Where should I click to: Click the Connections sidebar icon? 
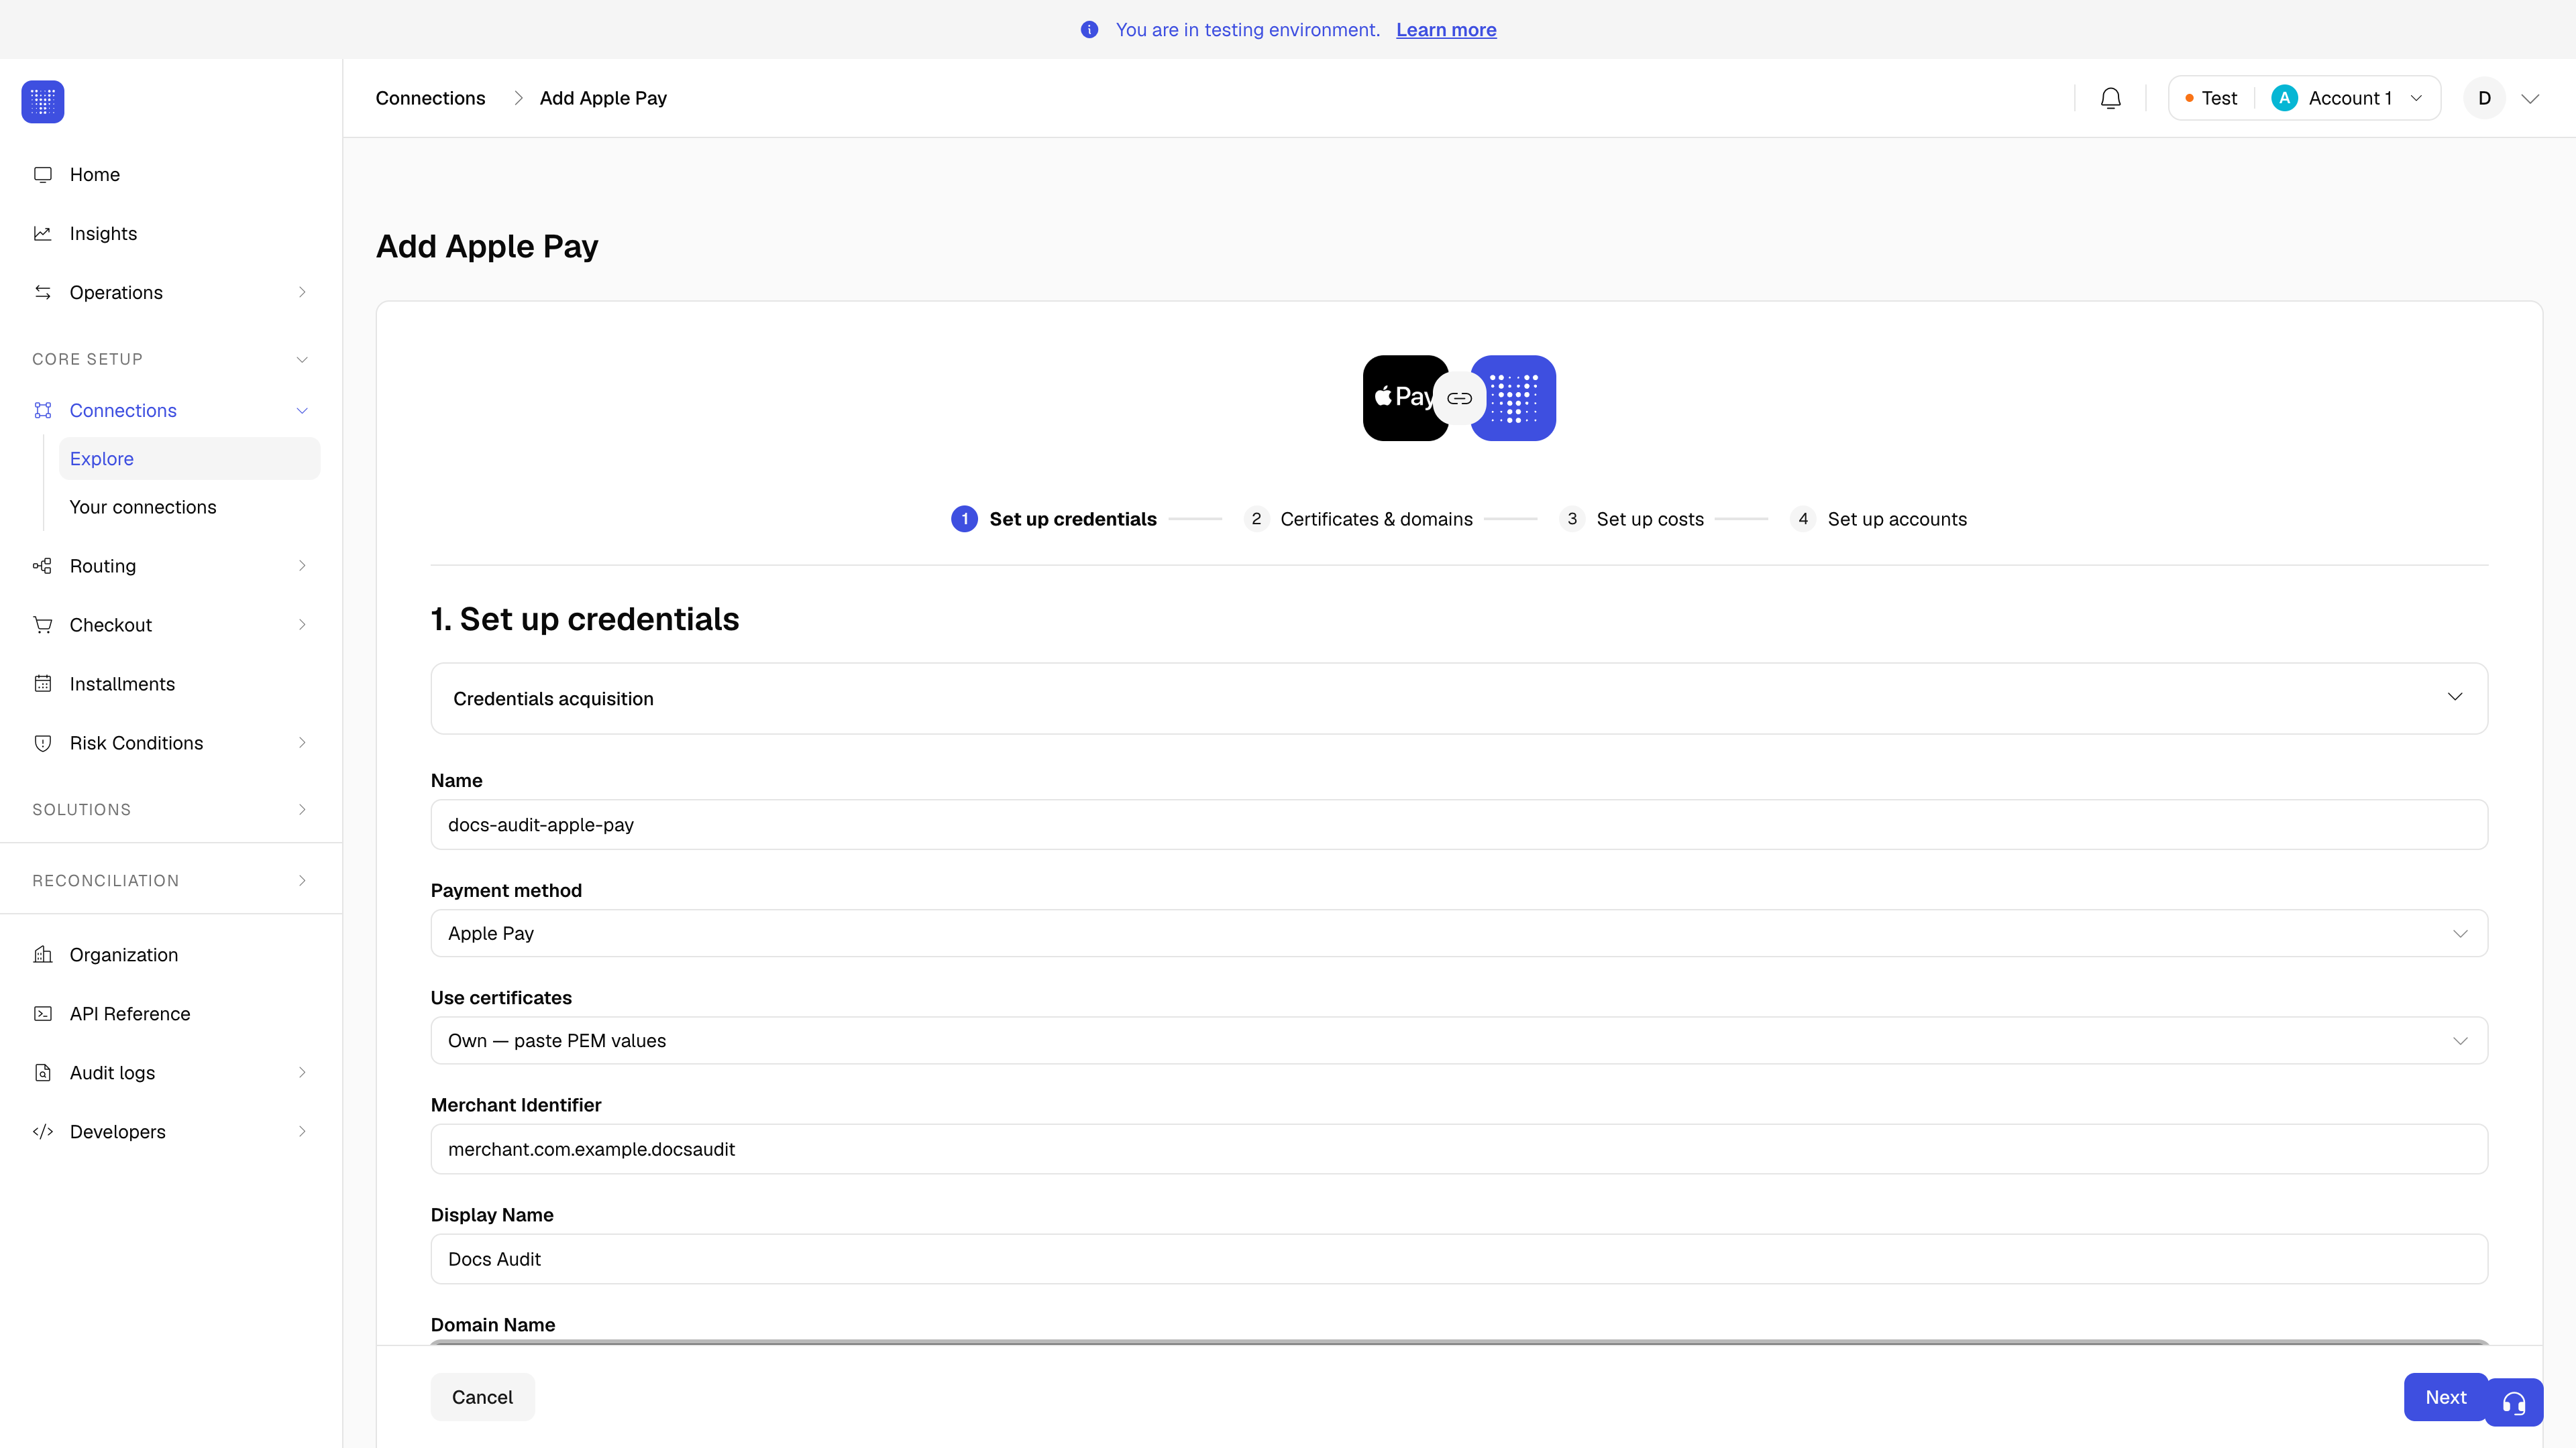[x=43, y=411]
